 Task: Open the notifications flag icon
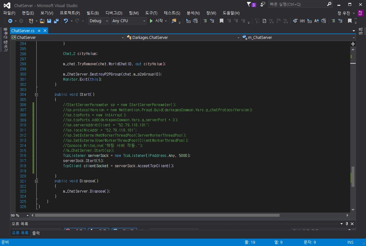coord(249,5)
